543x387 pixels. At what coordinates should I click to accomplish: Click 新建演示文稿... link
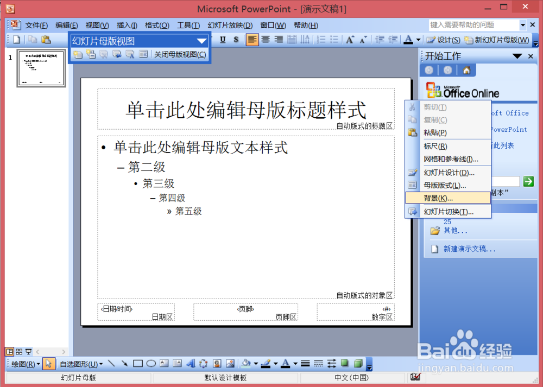click(469, 249)
